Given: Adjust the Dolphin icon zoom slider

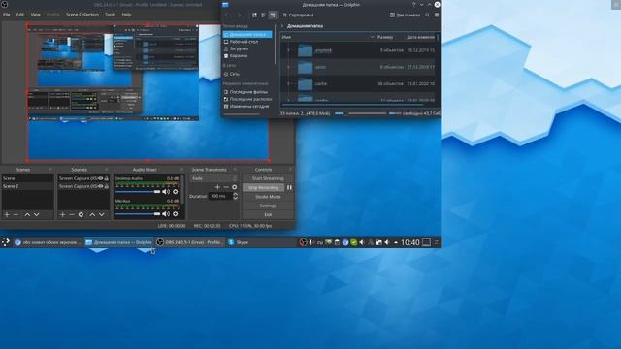Looking at the screenshot, I should tap(360, 113).
